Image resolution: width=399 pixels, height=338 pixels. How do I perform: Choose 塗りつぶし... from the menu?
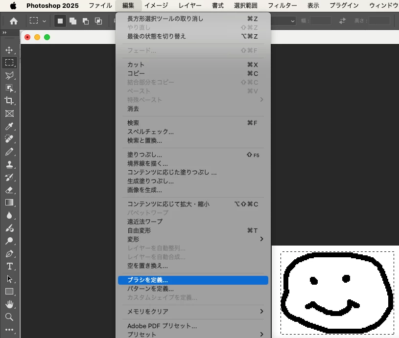coord(193,155)
